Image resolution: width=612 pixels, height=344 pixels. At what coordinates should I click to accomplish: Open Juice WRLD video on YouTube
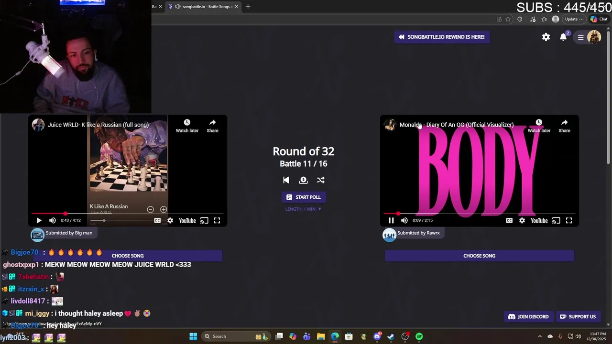coord(187,220)
